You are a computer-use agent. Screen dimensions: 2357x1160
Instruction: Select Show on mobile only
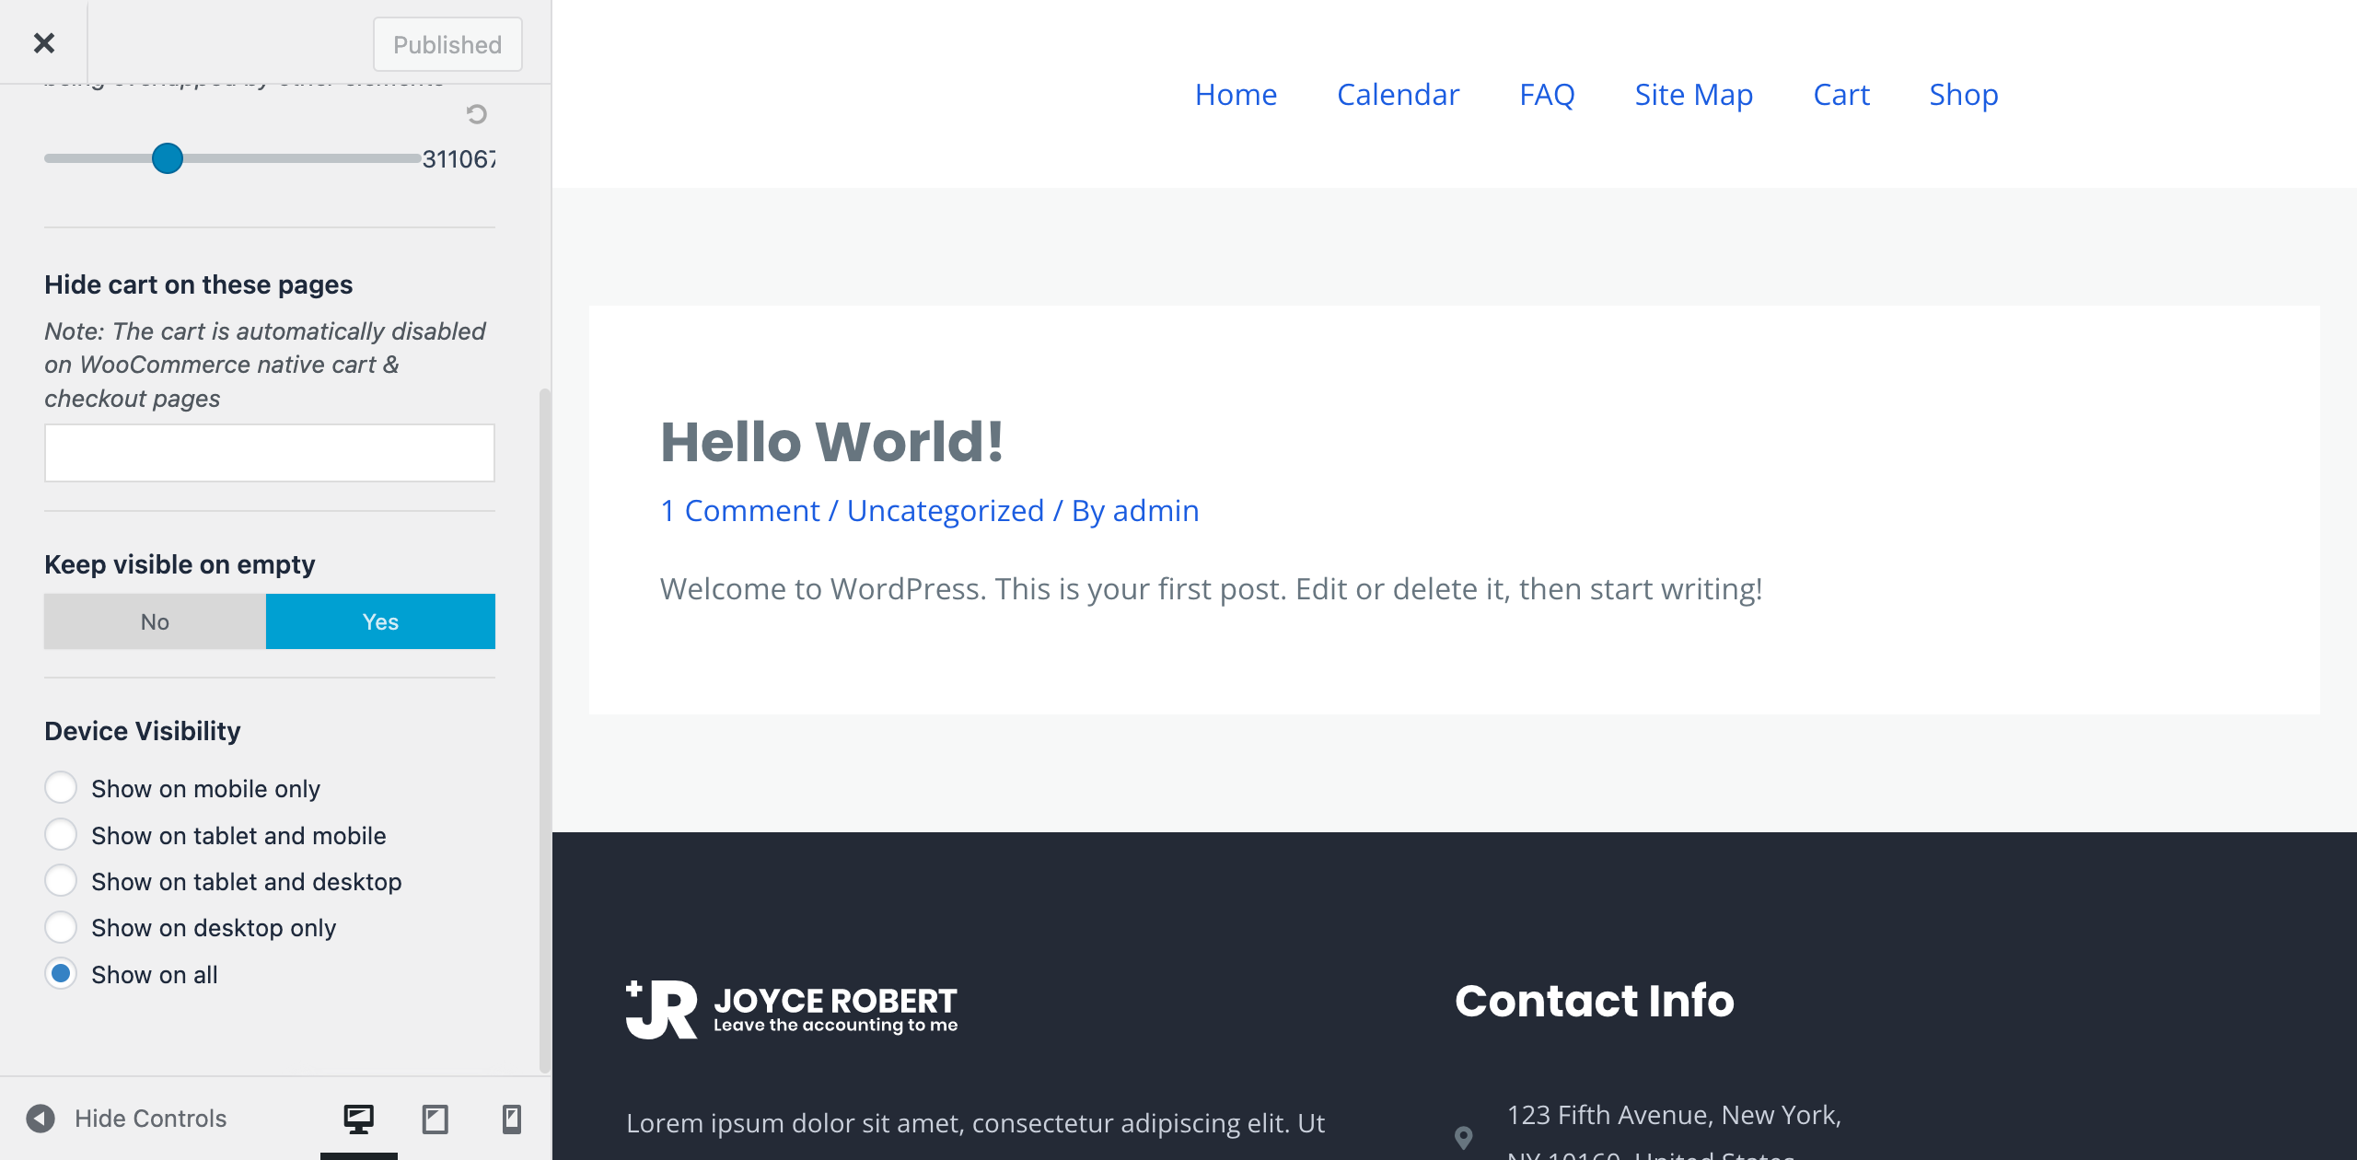[x=61, y=788]
